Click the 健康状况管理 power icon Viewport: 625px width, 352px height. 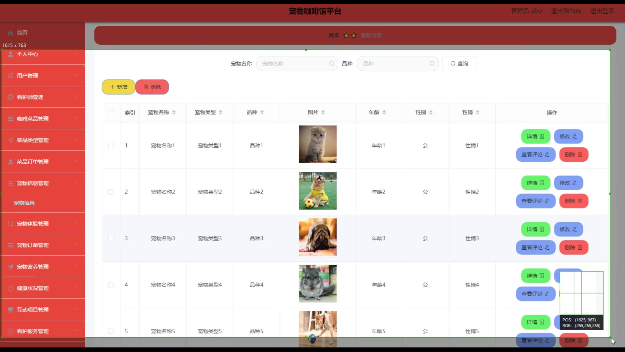click(x=10, y=288)
